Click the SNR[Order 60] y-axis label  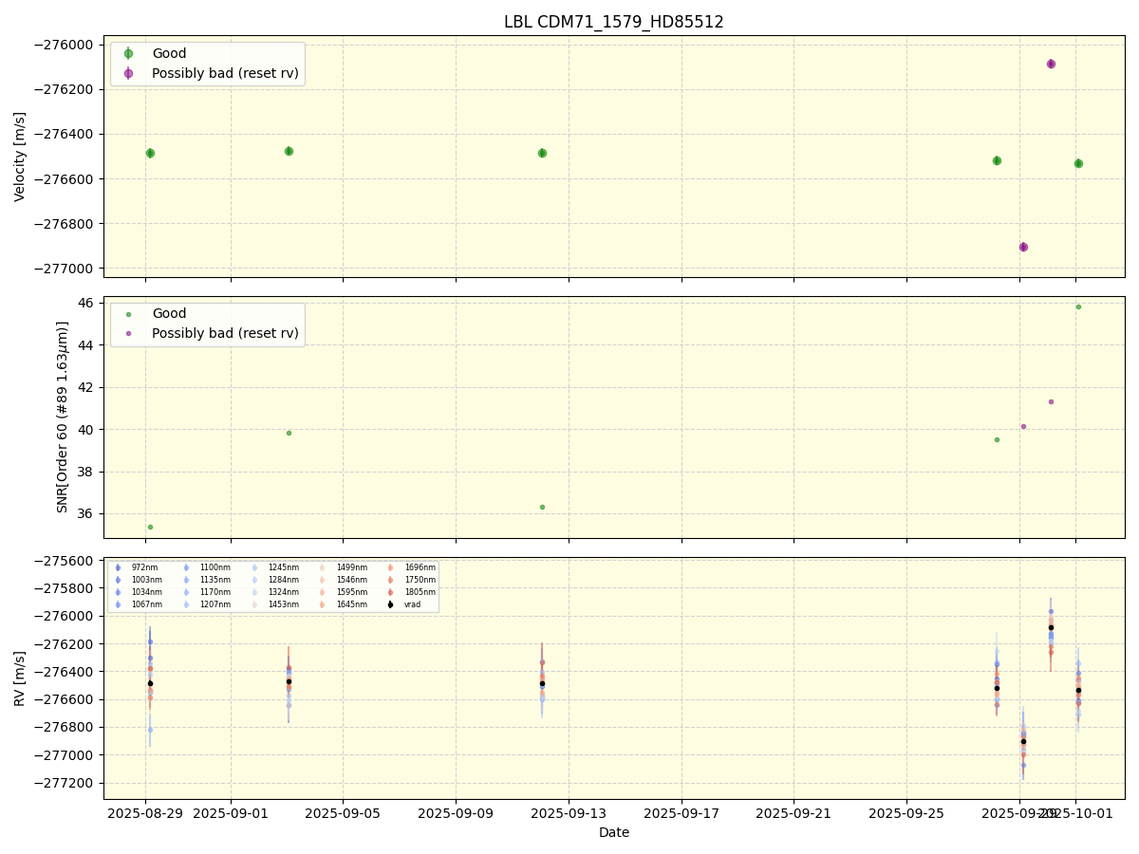coord(63,417)
